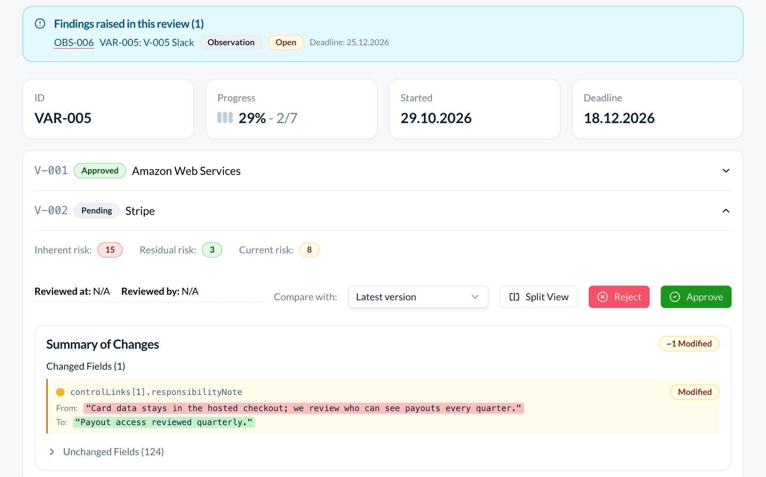Click the Observation tag badge
This screenshot has height=477, width=766.
point(231,42)
